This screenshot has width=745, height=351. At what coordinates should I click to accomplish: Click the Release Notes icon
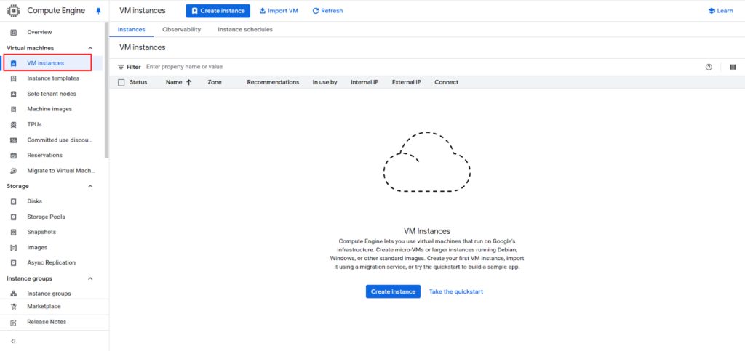pos(13,322)
